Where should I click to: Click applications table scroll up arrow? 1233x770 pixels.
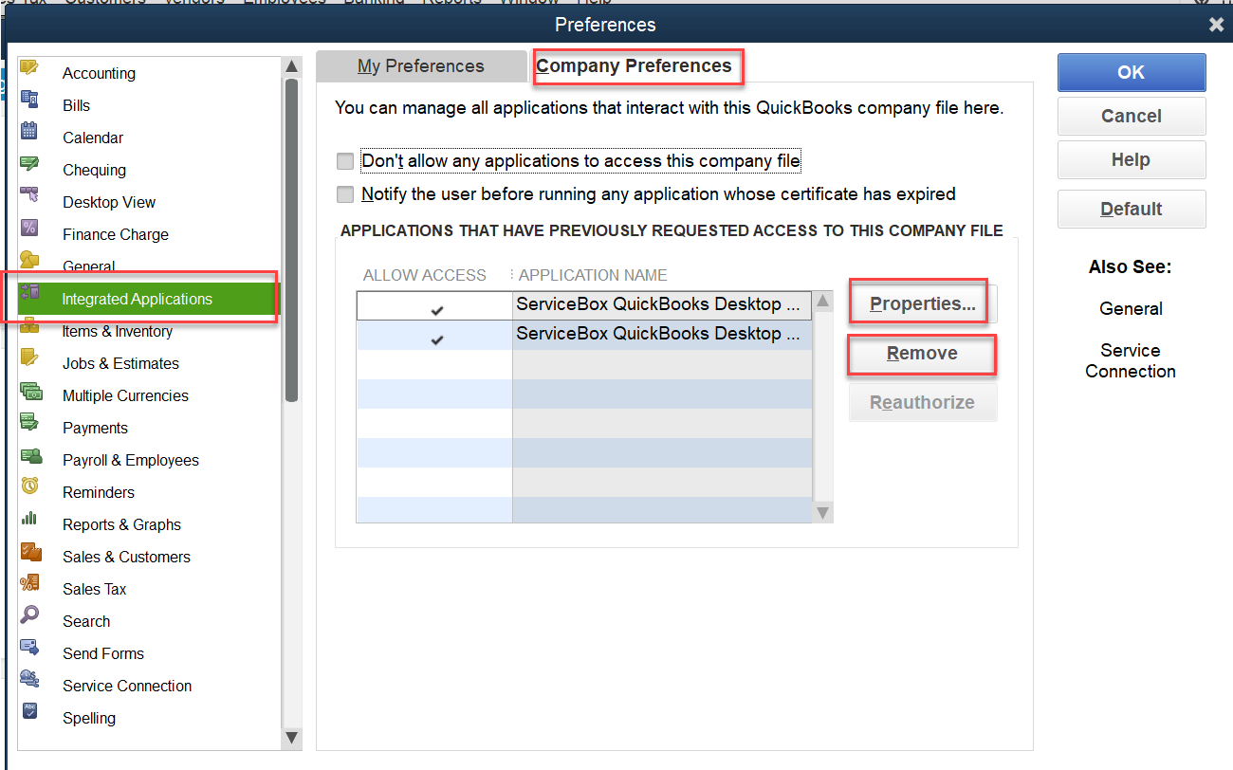pos(822,302)
